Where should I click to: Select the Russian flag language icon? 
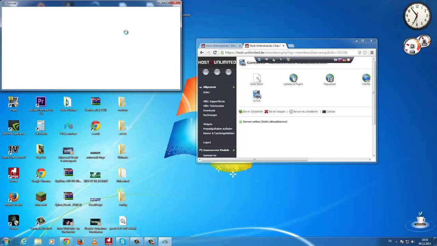(340, 60)
